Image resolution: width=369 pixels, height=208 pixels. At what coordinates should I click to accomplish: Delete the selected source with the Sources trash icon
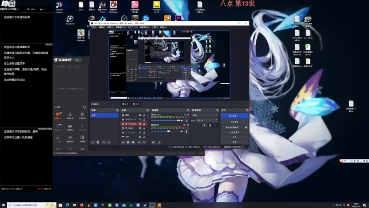pos(128,142)
